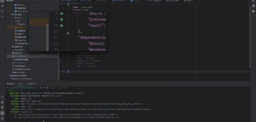Click "Finished 2 bundles at:" terminal line

[x=22, y=112]
